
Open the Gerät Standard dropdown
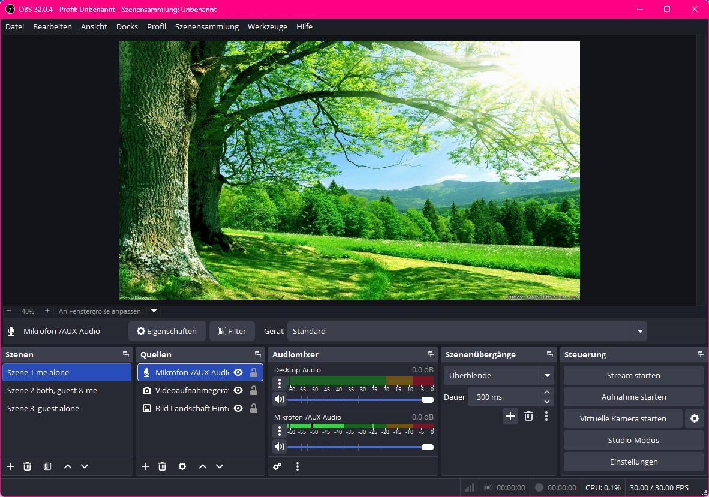[x=467, y=331]
